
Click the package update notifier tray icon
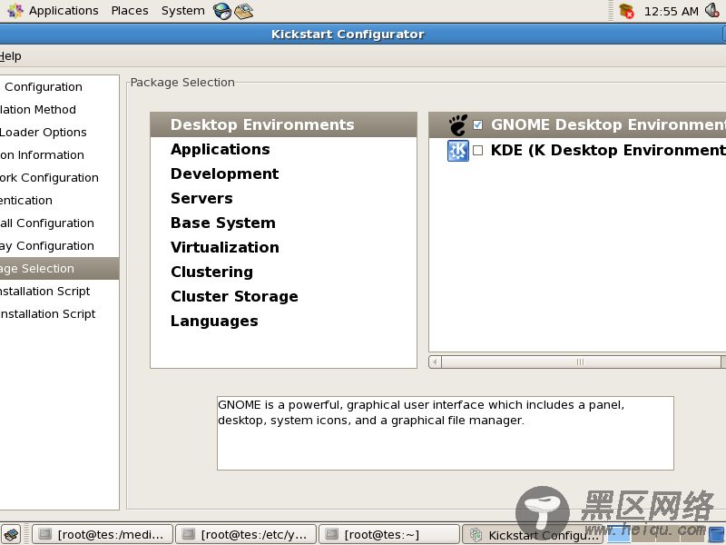point(626,11)
